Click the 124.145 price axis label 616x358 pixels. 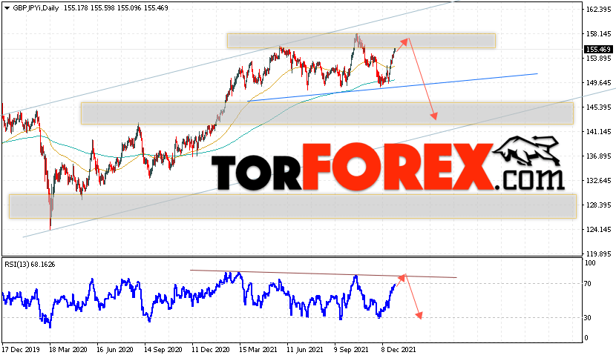pos(598,230)
